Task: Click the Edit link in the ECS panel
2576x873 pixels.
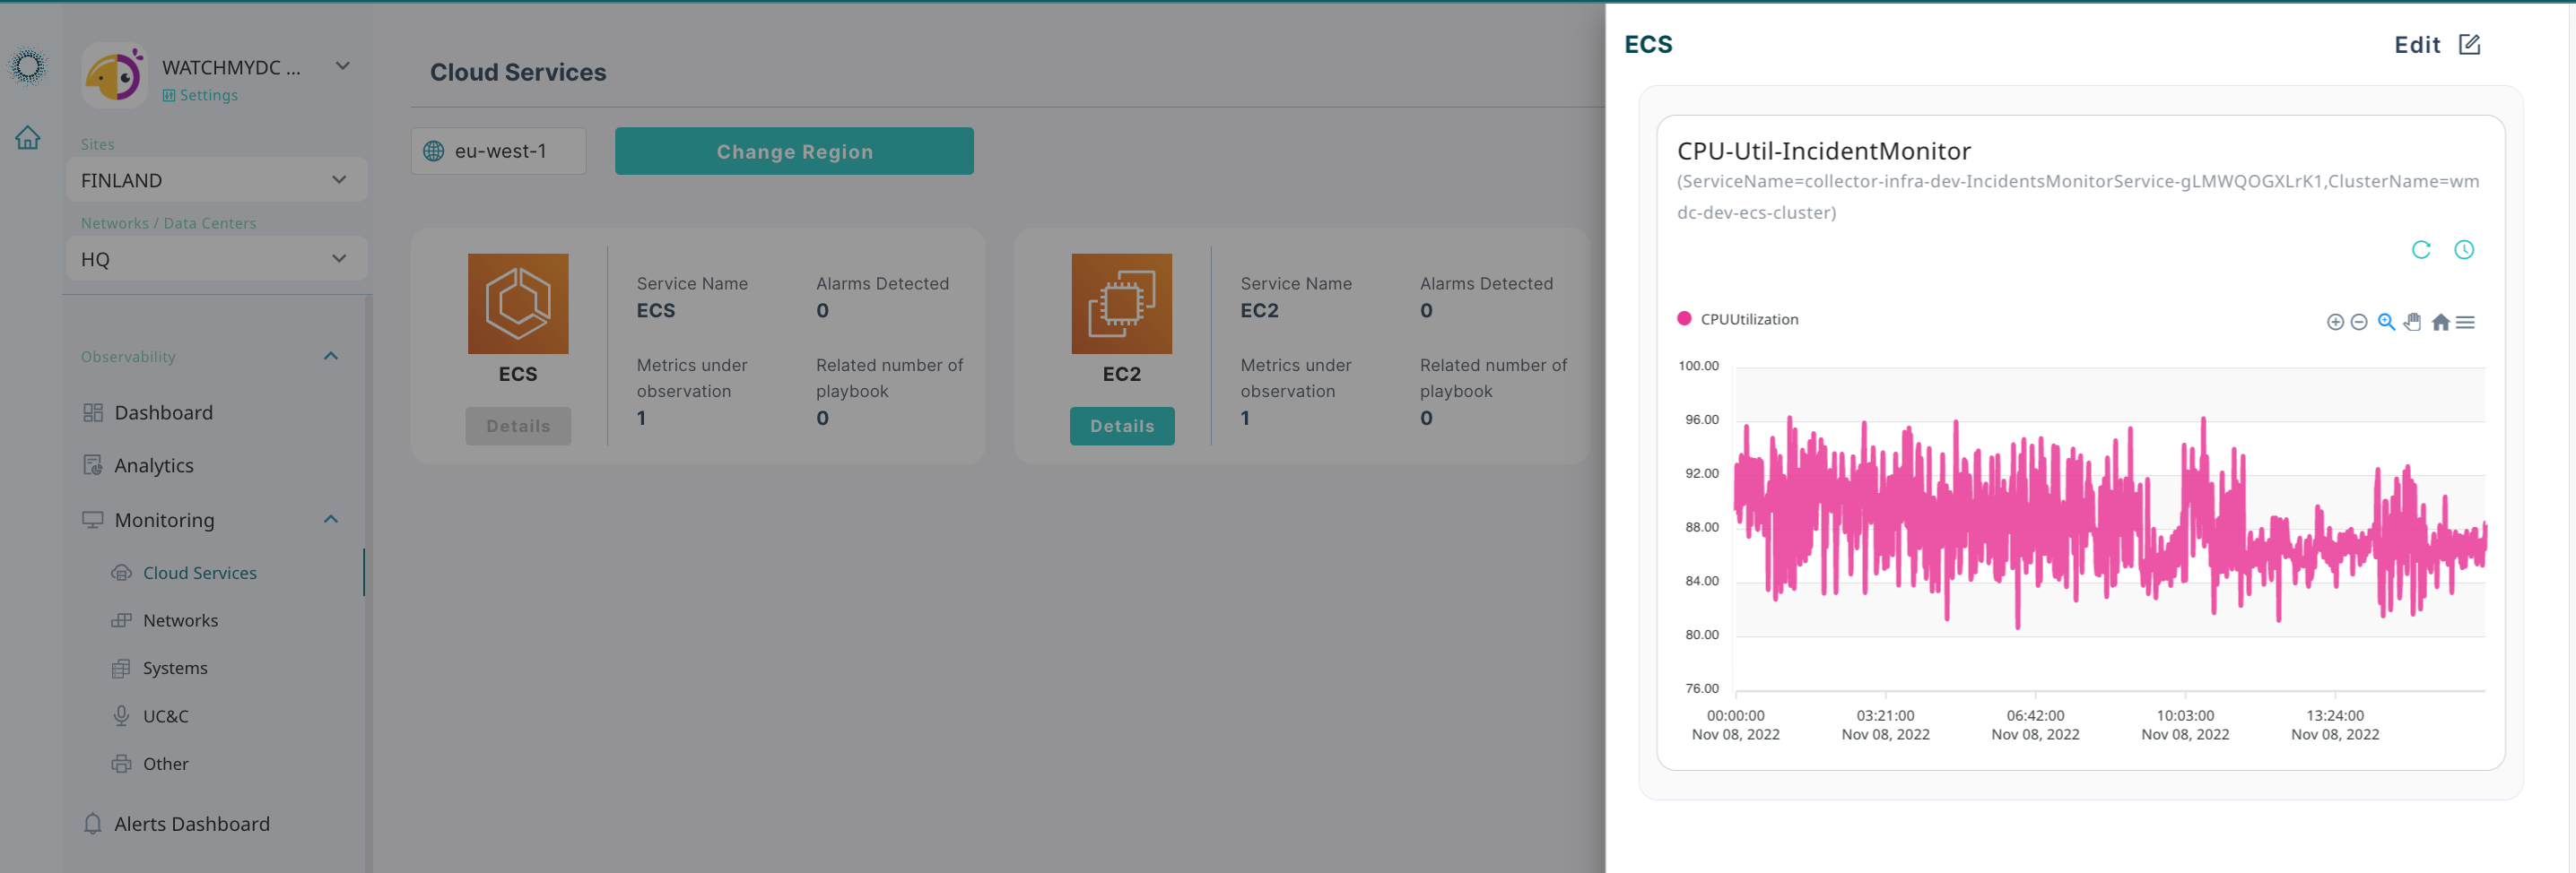Action: (2417, 44)
